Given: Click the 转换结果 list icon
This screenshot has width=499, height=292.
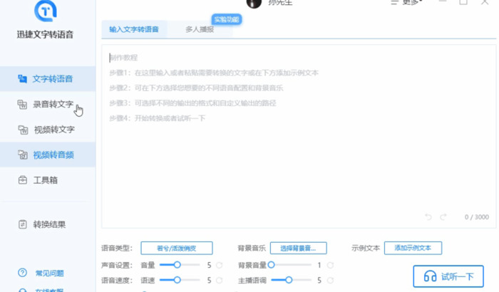Looking at the screenshot, I should pyautogui.click(x=23, y=224).
